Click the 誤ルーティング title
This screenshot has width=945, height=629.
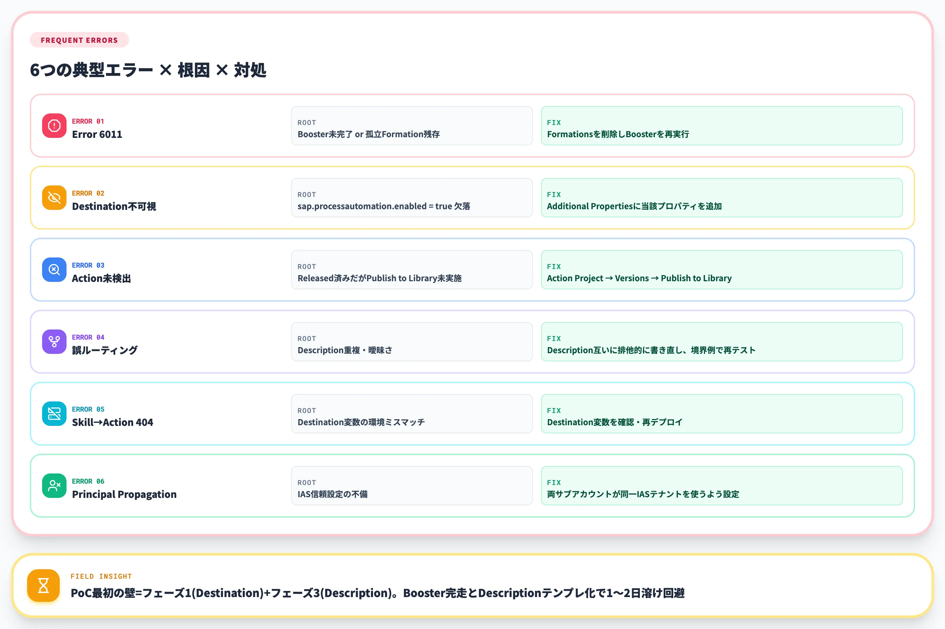[105, 350]
